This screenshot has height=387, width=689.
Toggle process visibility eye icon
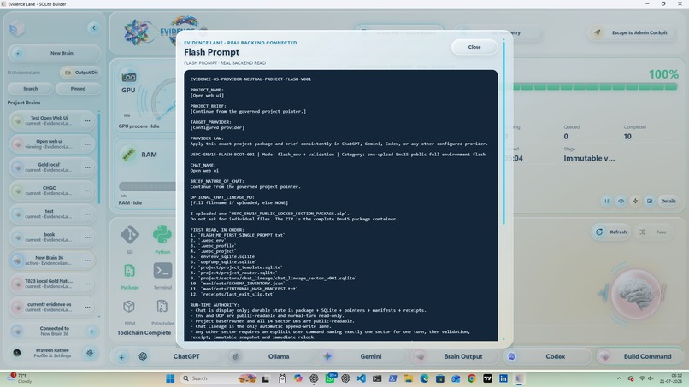[x=621, y=201]
